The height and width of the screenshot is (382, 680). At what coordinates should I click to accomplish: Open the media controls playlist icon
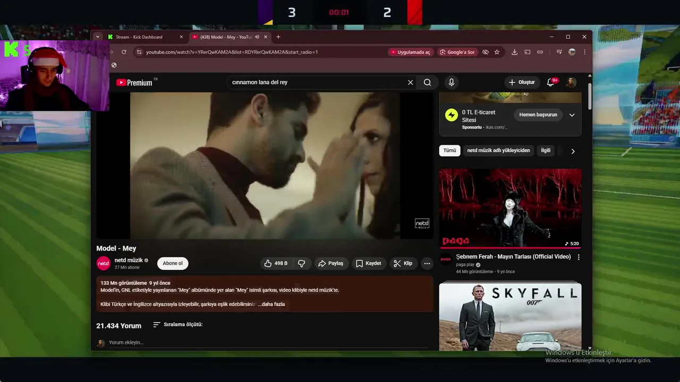(559, 52)
